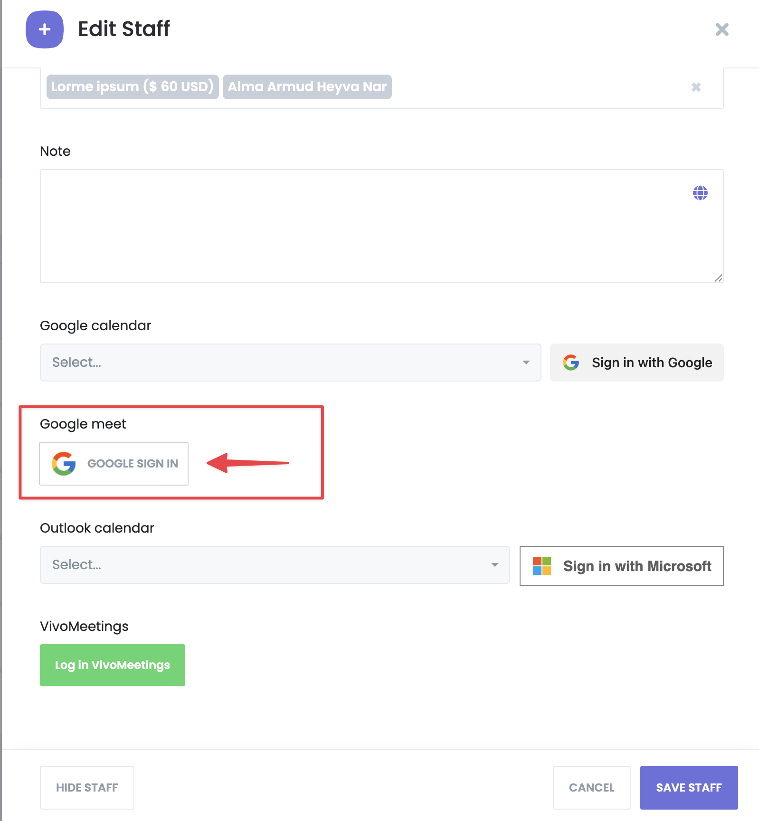Click the Microsoft logo icon

(x=542, y=566)
